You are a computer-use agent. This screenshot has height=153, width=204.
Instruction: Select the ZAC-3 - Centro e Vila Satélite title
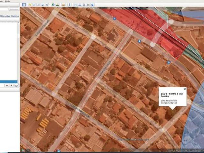[x=172, y=95]
